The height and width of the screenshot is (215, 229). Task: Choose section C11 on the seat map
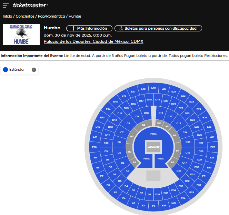point(161,113)
